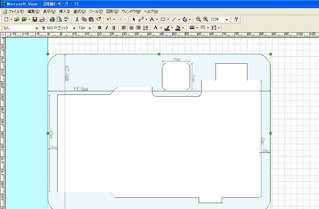
Task: Open the Line Pattern options
Action: 203,28
